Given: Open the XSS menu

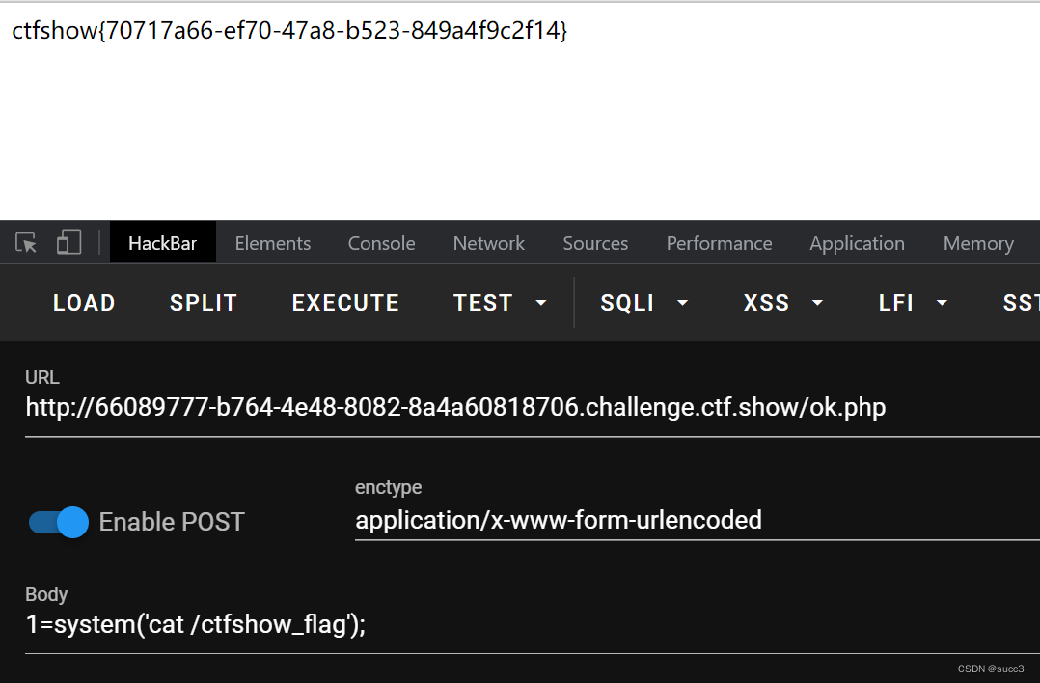Looking at the screenshot, I should (x=766, y=303).
